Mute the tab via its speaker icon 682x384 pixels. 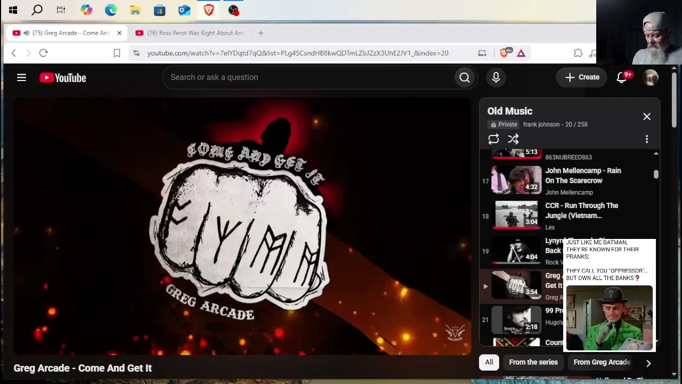pos(26,33)
